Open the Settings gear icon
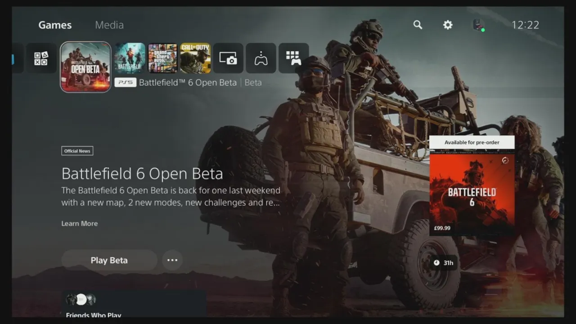 click(448, 25)
